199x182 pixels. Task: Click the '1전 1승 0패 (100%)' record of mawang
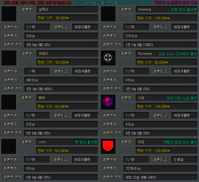point(160,45)
